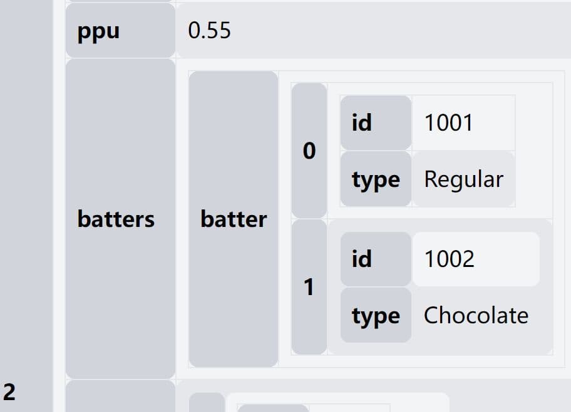The height and width of the screenshot is (412, 571).
Task: Click the 1002 value cell
Action: coord(476,259)
